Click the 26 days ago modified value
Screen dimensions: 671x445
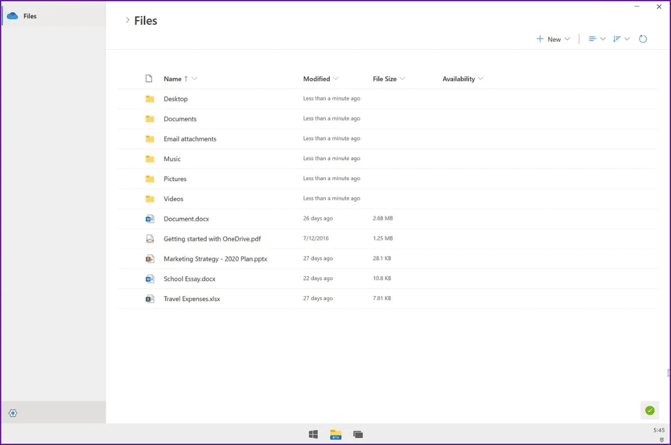click(318, 218)
